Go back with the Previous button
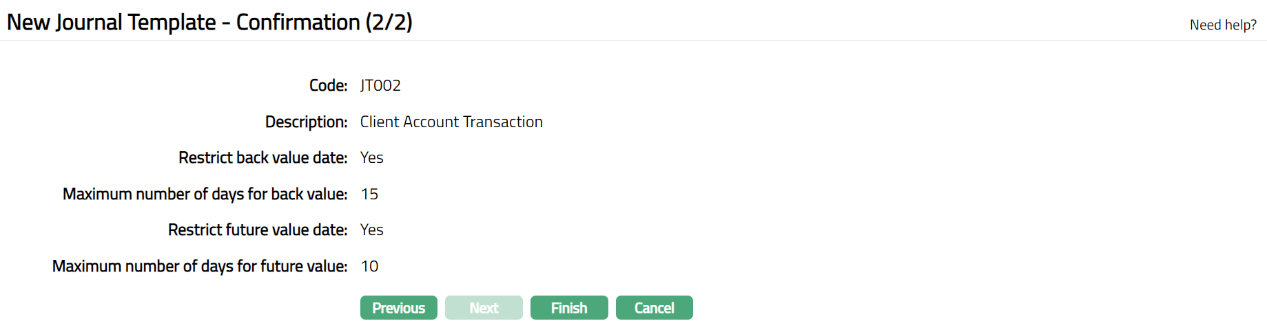This screenshot has width=1267, height=332. pyautogui.click(x=398, y=308)
